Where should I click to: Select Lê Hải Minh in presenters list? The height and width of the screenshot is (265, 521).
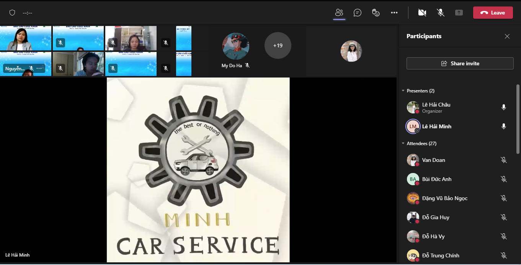pos(436,126)
